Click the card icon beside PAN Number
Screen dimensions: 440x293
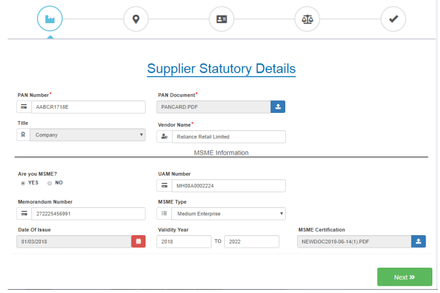click(24, 107)
